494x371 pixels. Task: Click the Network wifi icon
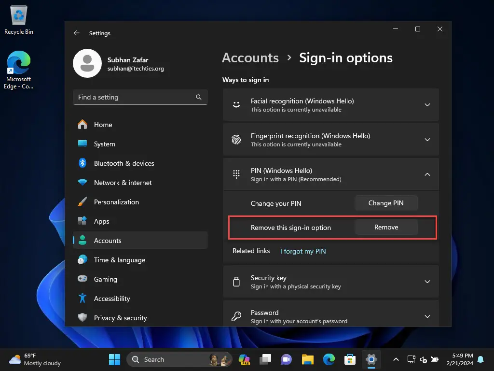coord(82,182)
